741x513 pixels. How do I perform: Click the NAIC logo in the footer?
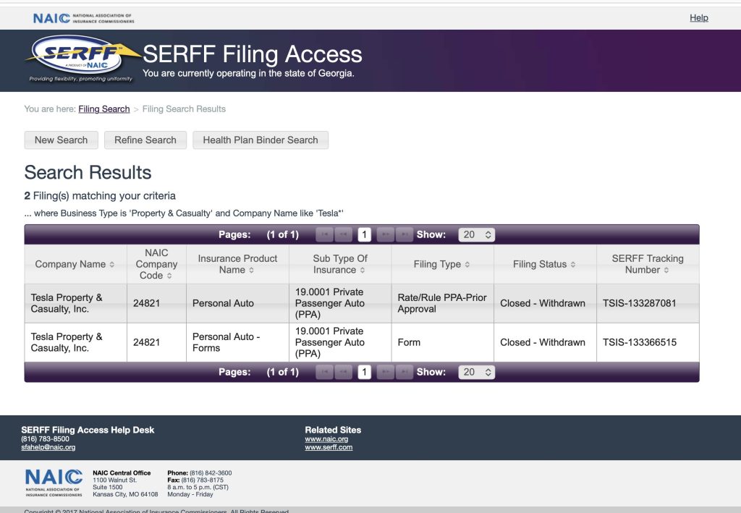pos(54,482)
